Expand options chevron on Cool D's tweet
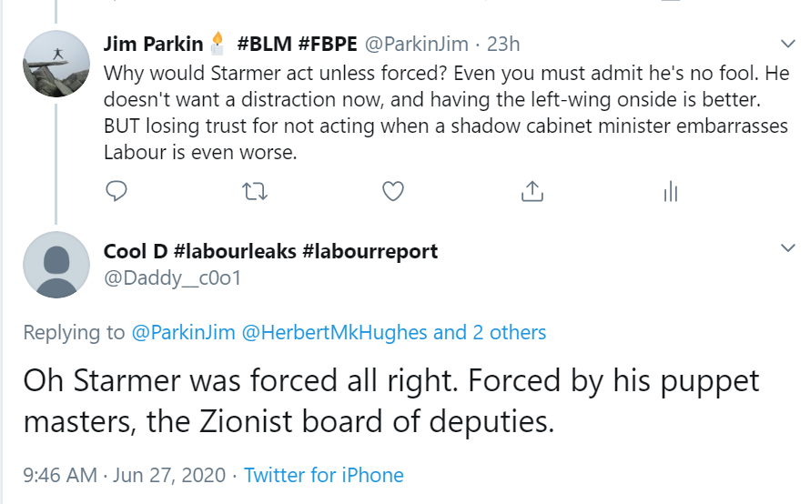The width and height of the screenshot is (810, 504). click(787, 248)
